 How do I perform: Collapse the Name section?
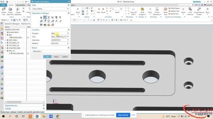coord(69,48)
